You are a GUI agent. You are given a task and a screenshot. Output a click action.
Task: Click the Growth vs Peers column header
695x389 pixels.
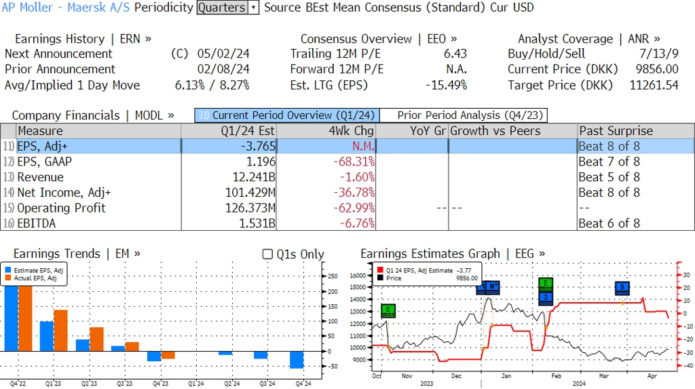click(513, 131)
